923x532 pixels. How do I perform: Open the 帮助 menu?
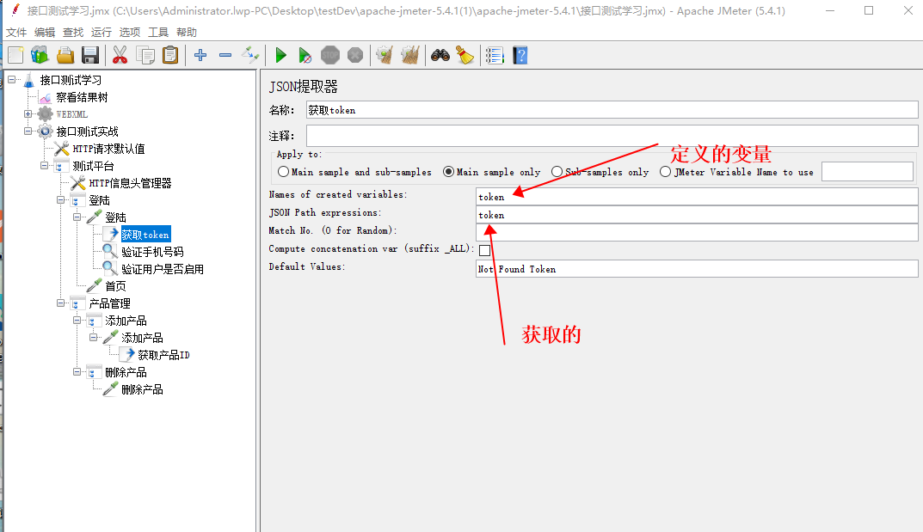click(x=187, y=33)
